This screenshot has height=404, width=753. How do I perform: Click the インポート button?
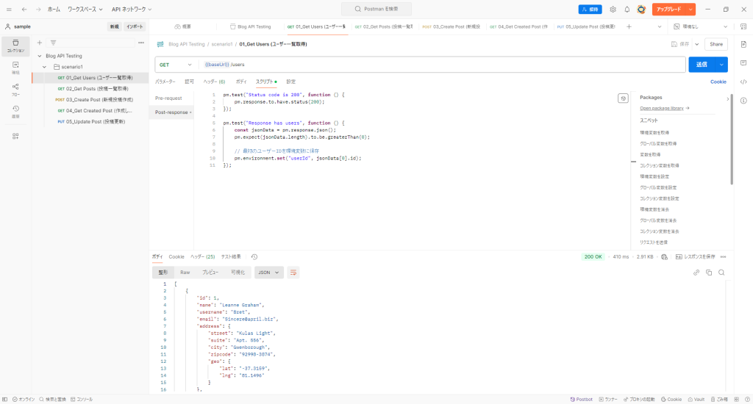pyautogui.click(x=135, y=26)
